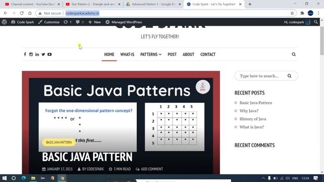Click the Not secure warning icon

coord(40,13)
